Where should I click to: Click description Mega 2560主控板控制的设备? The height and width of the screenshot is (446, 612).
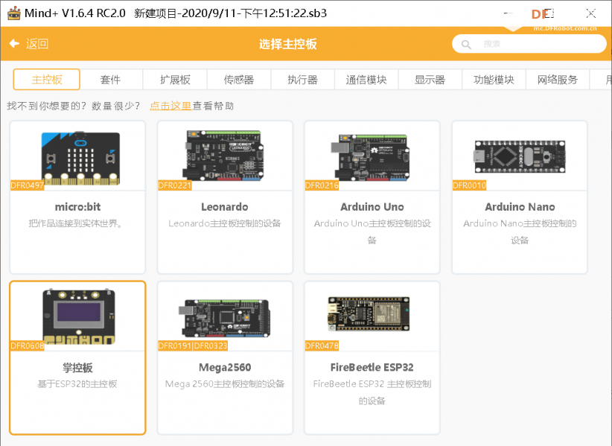[225, 384]
